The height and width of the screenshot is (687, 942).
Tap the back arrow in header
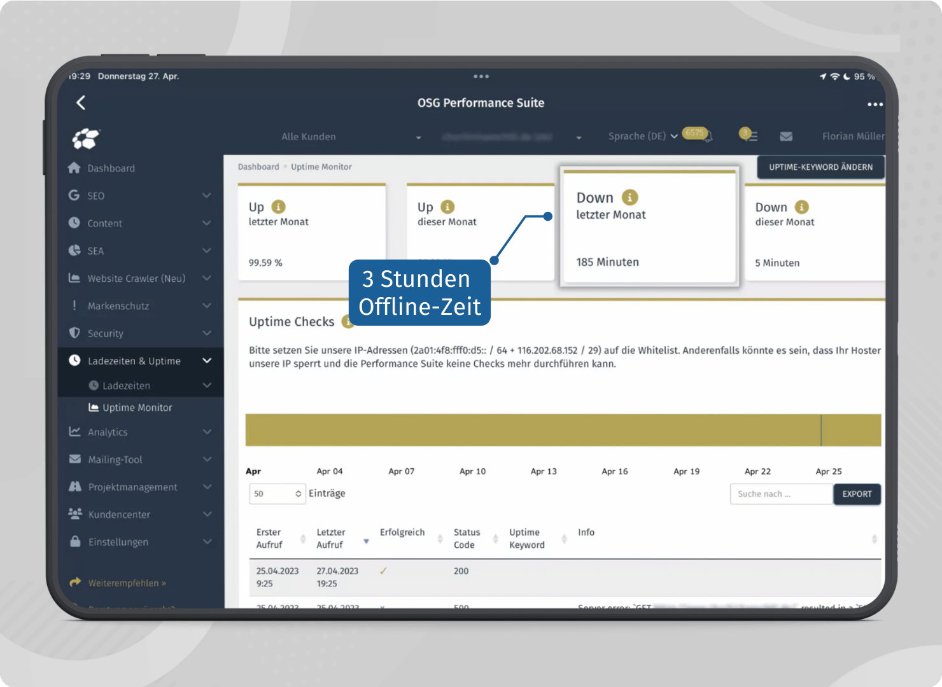pos(81,102)
